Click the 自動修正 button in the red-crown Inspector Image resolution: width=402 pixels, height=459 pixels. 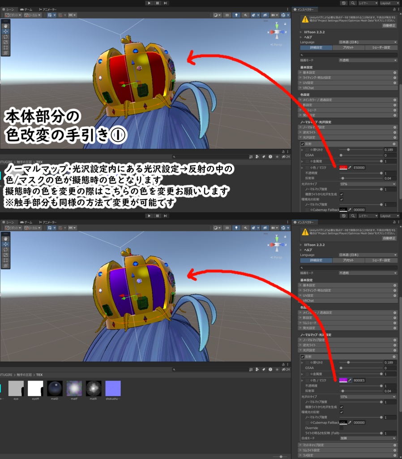(x=389, y=26)
